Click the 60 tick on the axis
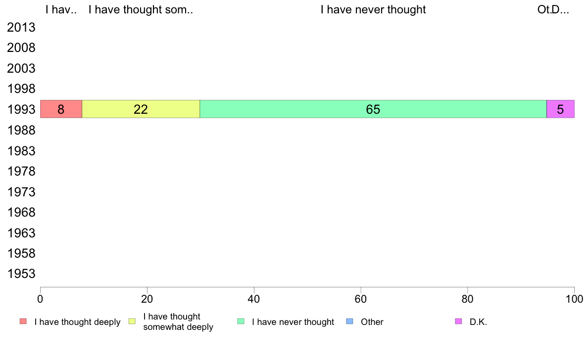 361,299
